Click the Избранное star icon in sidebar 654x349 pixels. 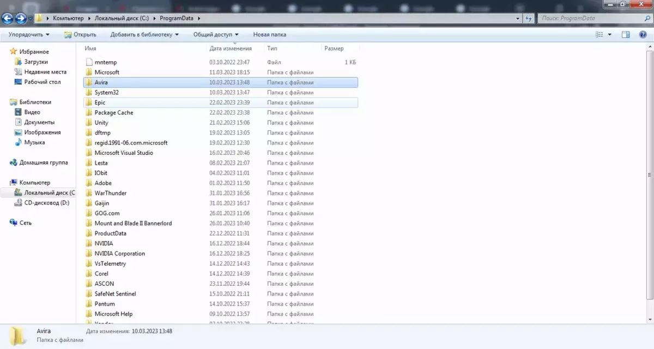point(13,52)
